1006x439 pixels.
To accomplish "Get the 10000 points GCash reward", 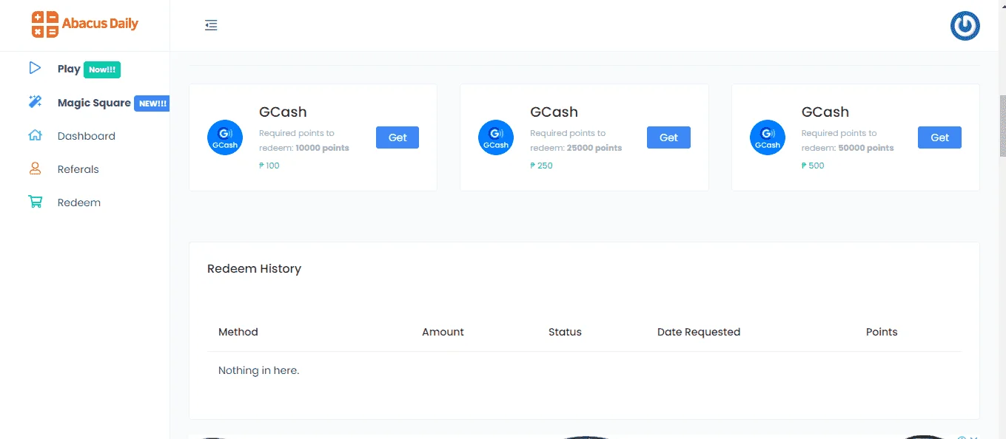I will [398, 137].
